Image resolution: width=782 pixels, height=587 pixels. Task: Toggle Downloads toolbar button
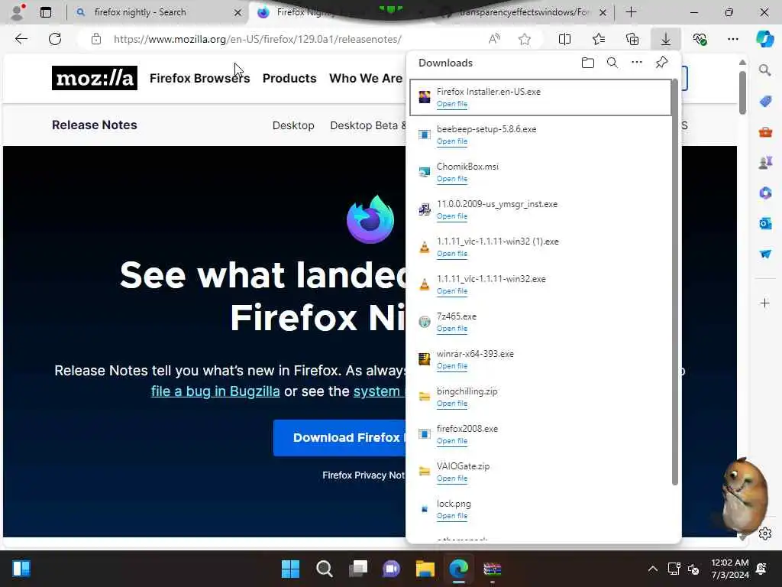(x=666, y=39)
